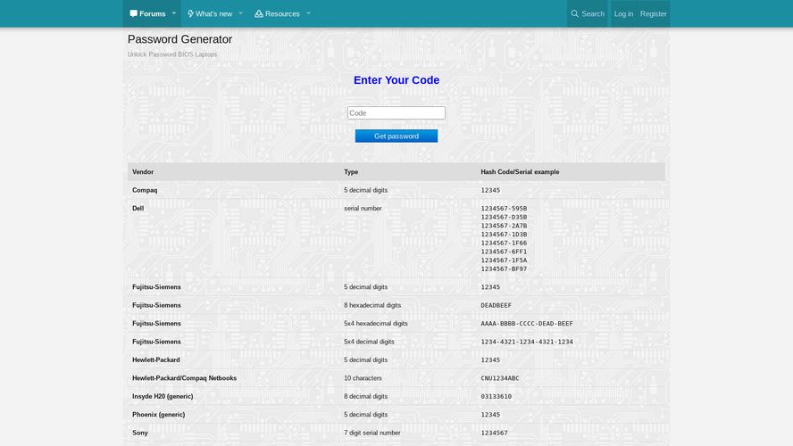This screenshot has width=793, height=446.
Task: Select example serial 1234567-595B
Action: (504, 208)
